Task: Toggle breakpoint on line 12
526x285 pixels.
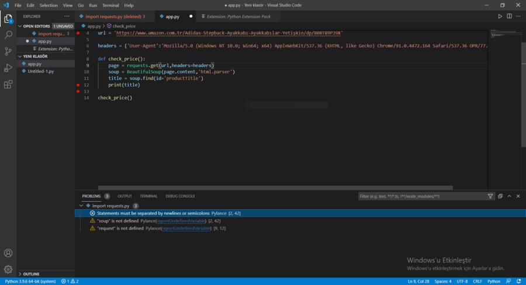Action: coord(78,85)
